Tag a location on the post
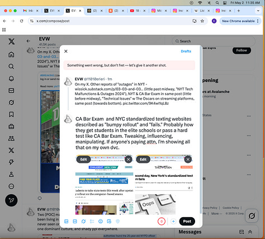 click(x=117, y=222)
